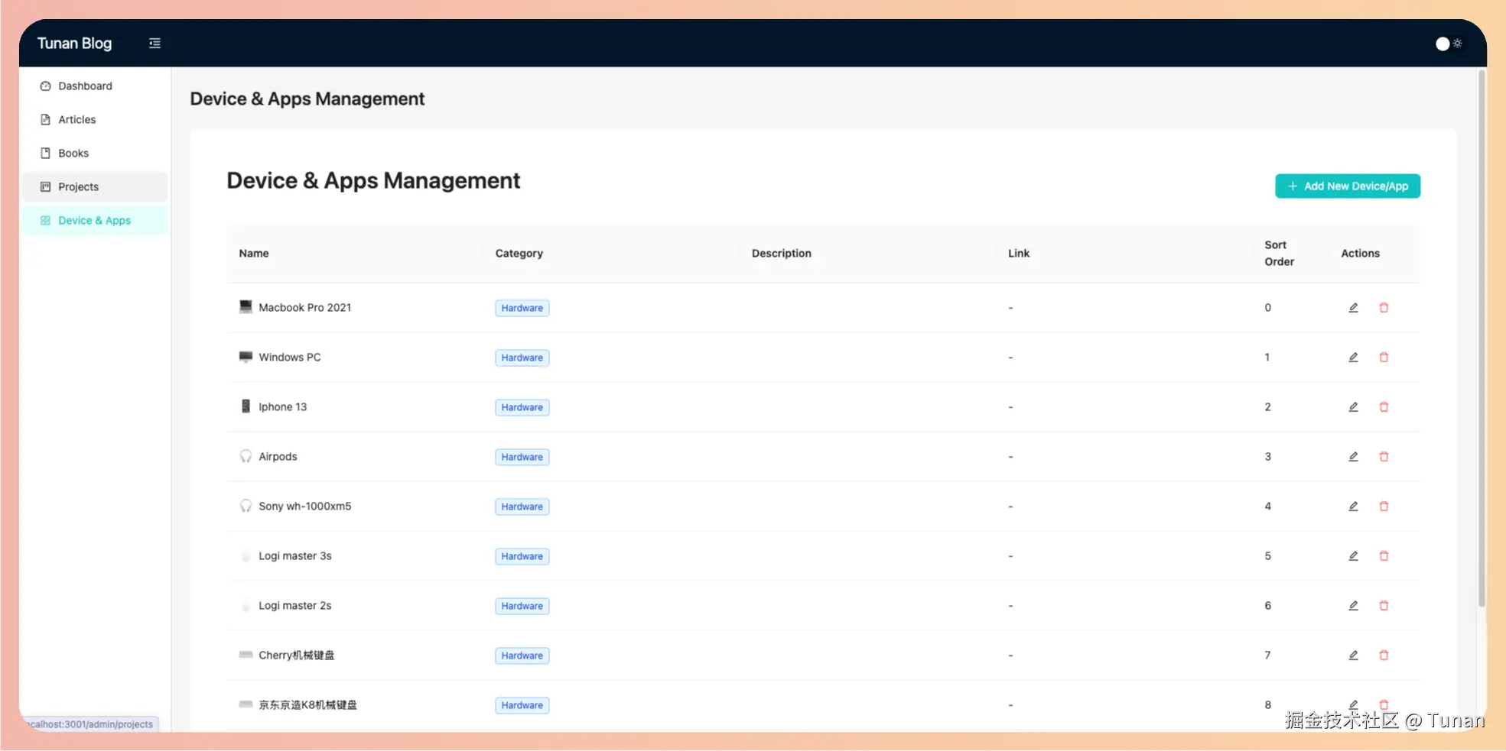This screenshot has height=751, width=1506.
Task: Click the Hardware tag for Airpods
Action: 522,457
